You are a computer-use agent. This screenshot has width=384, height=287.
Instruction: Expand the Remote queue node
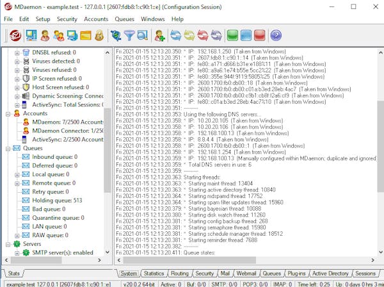(x=17, y=183)
